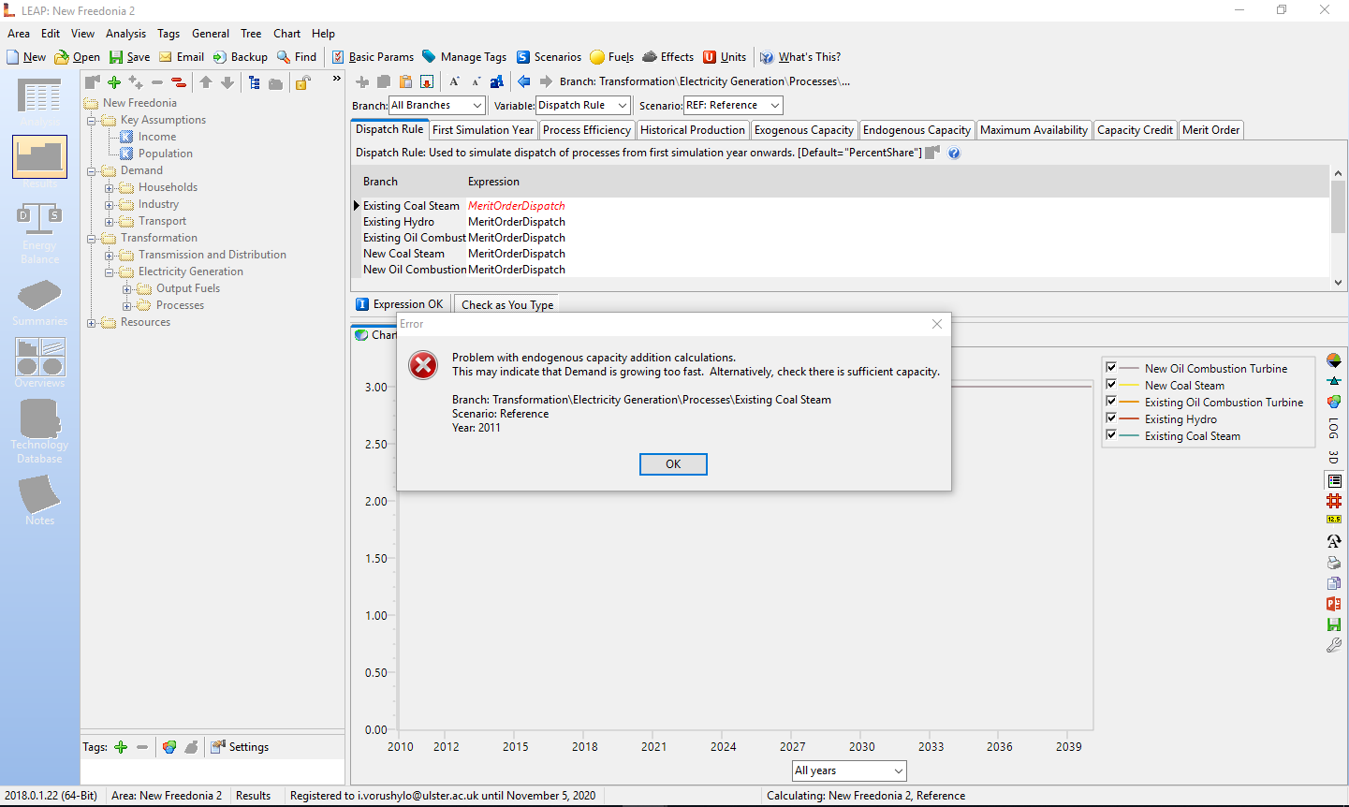Image resolution: width=1349 pixels, height=807 pixels.
Task: Open the Analysis view in sidebar
Action: (39, 103)
